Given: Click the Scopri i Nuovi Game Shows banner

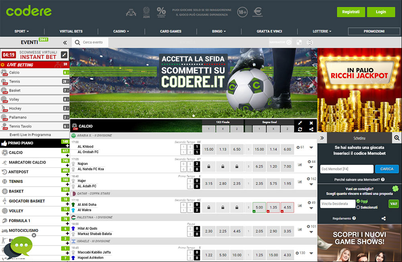Looking at the screenshot, I should tap(359, 243).
